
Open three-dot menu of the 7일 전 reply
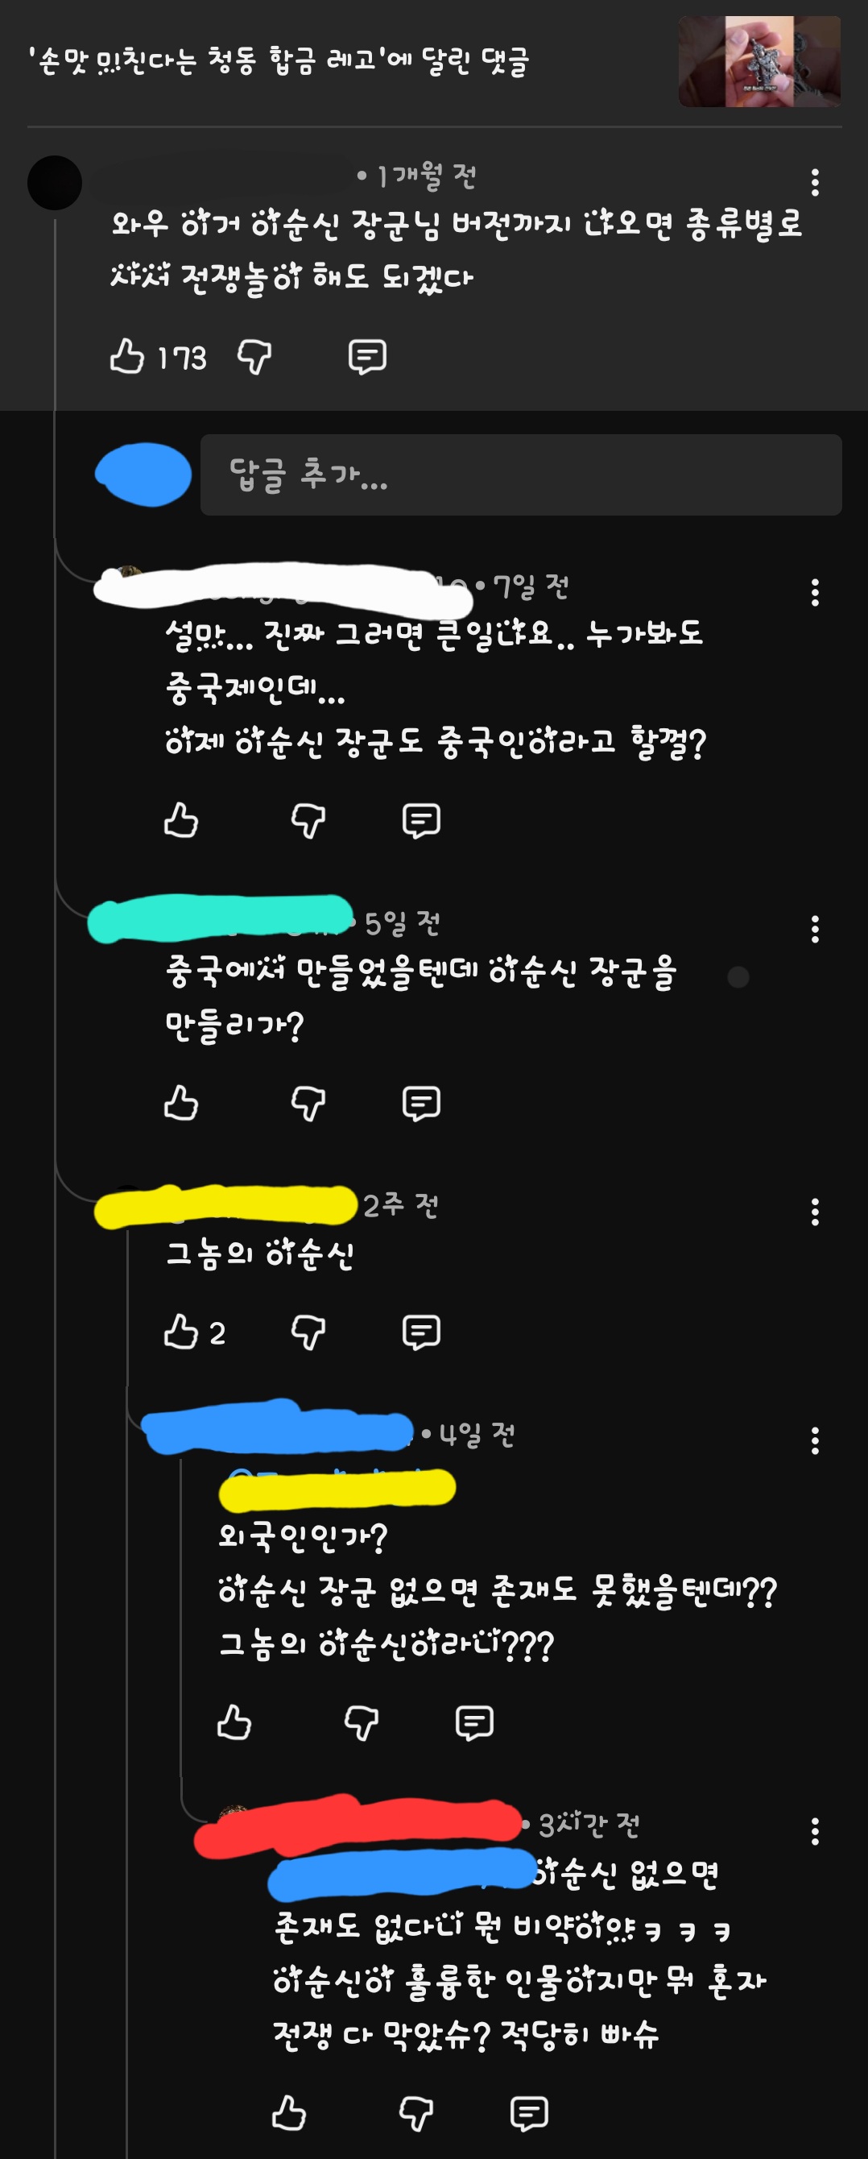pos(814,593)
